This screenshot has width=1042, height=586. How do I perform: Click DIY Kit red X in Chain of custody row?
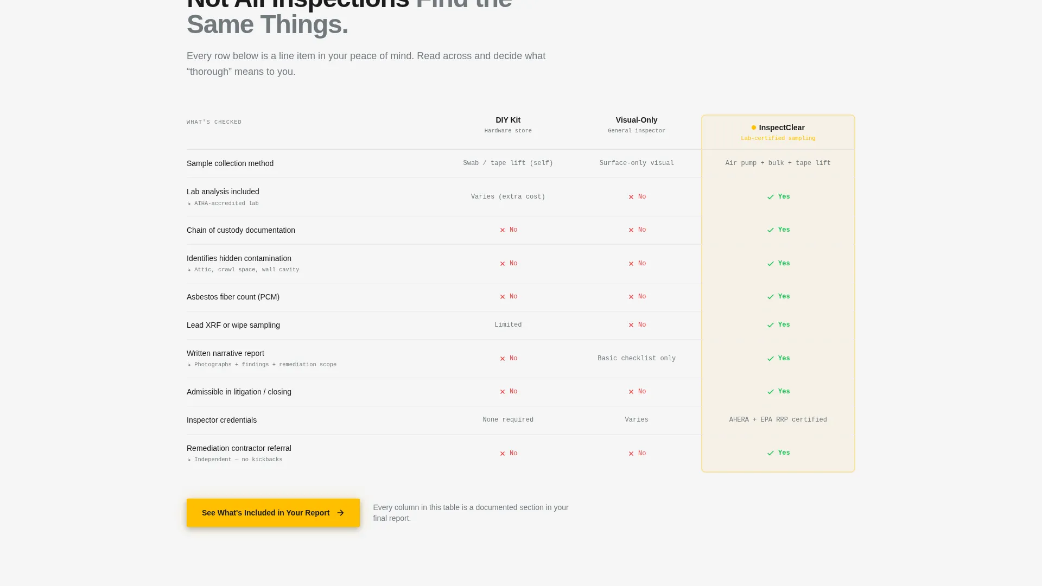(503, 230)
